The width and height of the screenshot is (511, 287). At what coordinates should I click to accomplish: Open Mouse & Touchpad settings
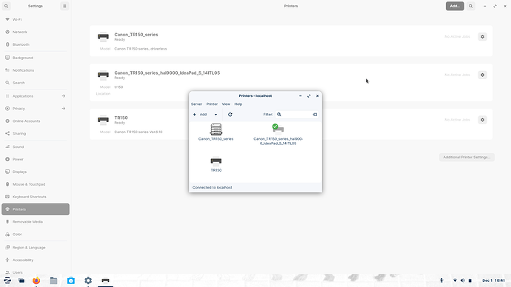point(36,184)
